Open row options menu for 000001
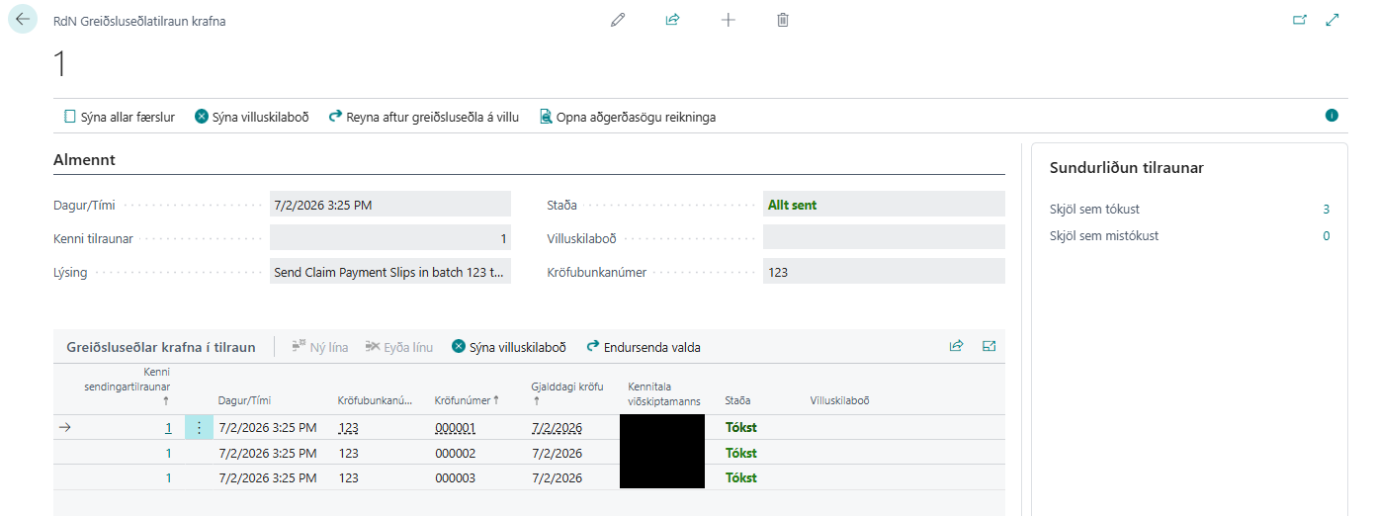The image size is (1375, 516). point(199,427)
